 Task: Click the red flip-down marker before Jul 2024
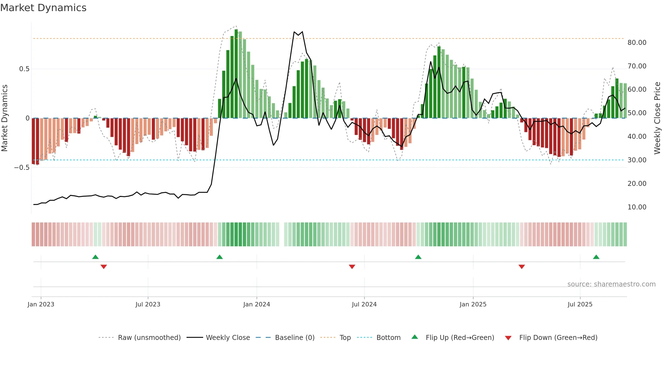[352, 267]
